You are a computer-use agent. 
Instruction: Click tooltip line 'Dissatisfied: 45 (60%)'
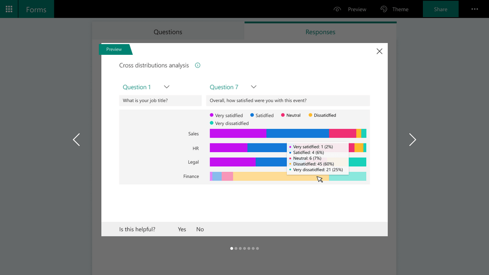click(313, 164)
